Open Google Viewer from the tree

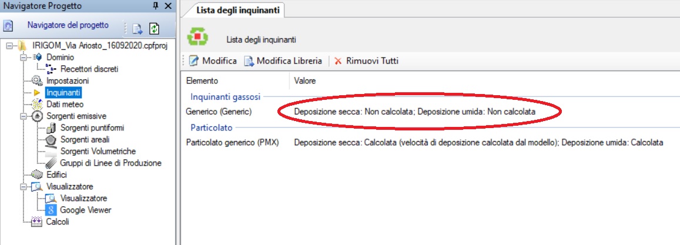click(86, 210)
